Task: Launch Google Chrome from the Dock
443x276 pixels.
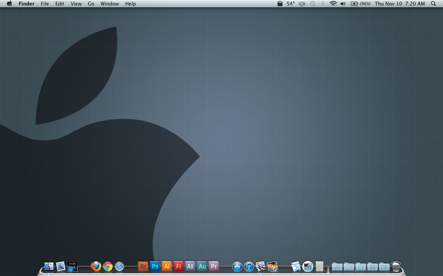Action: (108, 266)
